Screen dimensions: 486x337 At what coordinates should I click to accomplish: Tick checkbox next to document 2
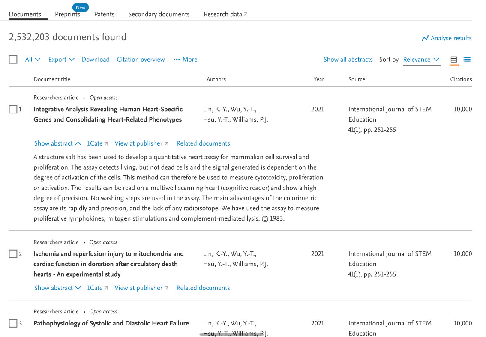[x=13, y=253]
